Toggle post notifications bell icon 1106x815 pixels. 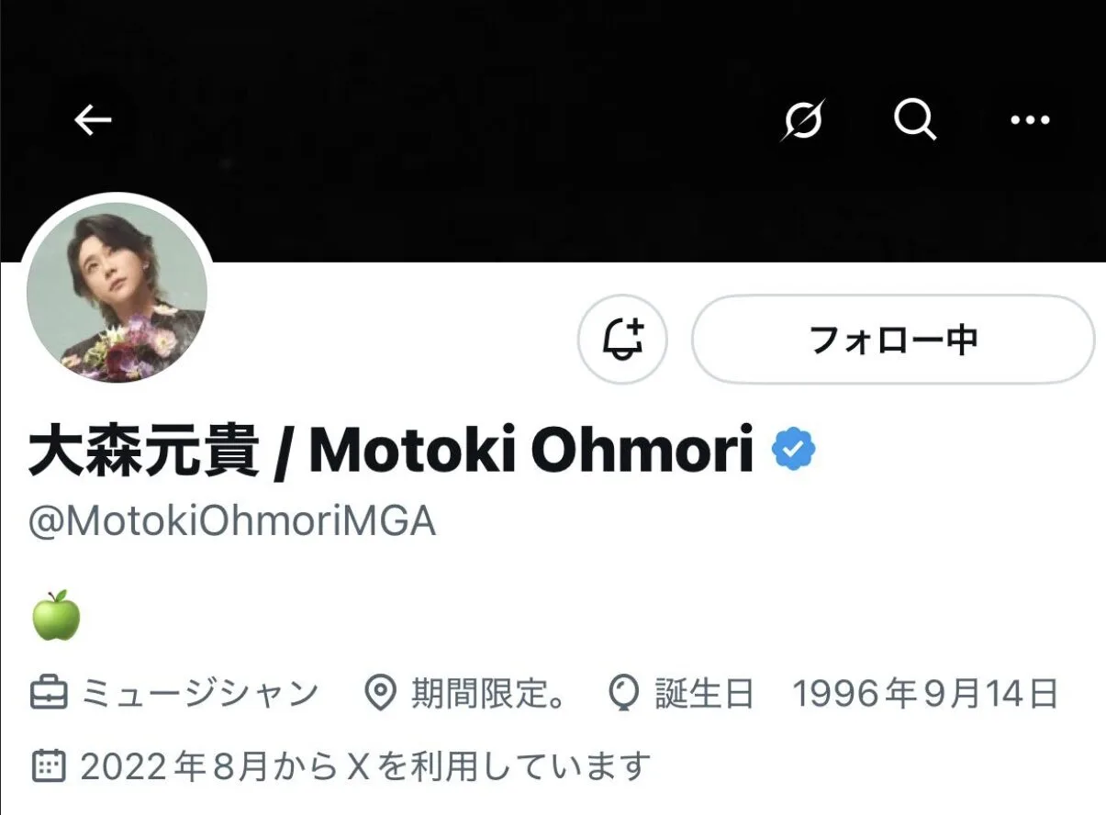point(622,339)
